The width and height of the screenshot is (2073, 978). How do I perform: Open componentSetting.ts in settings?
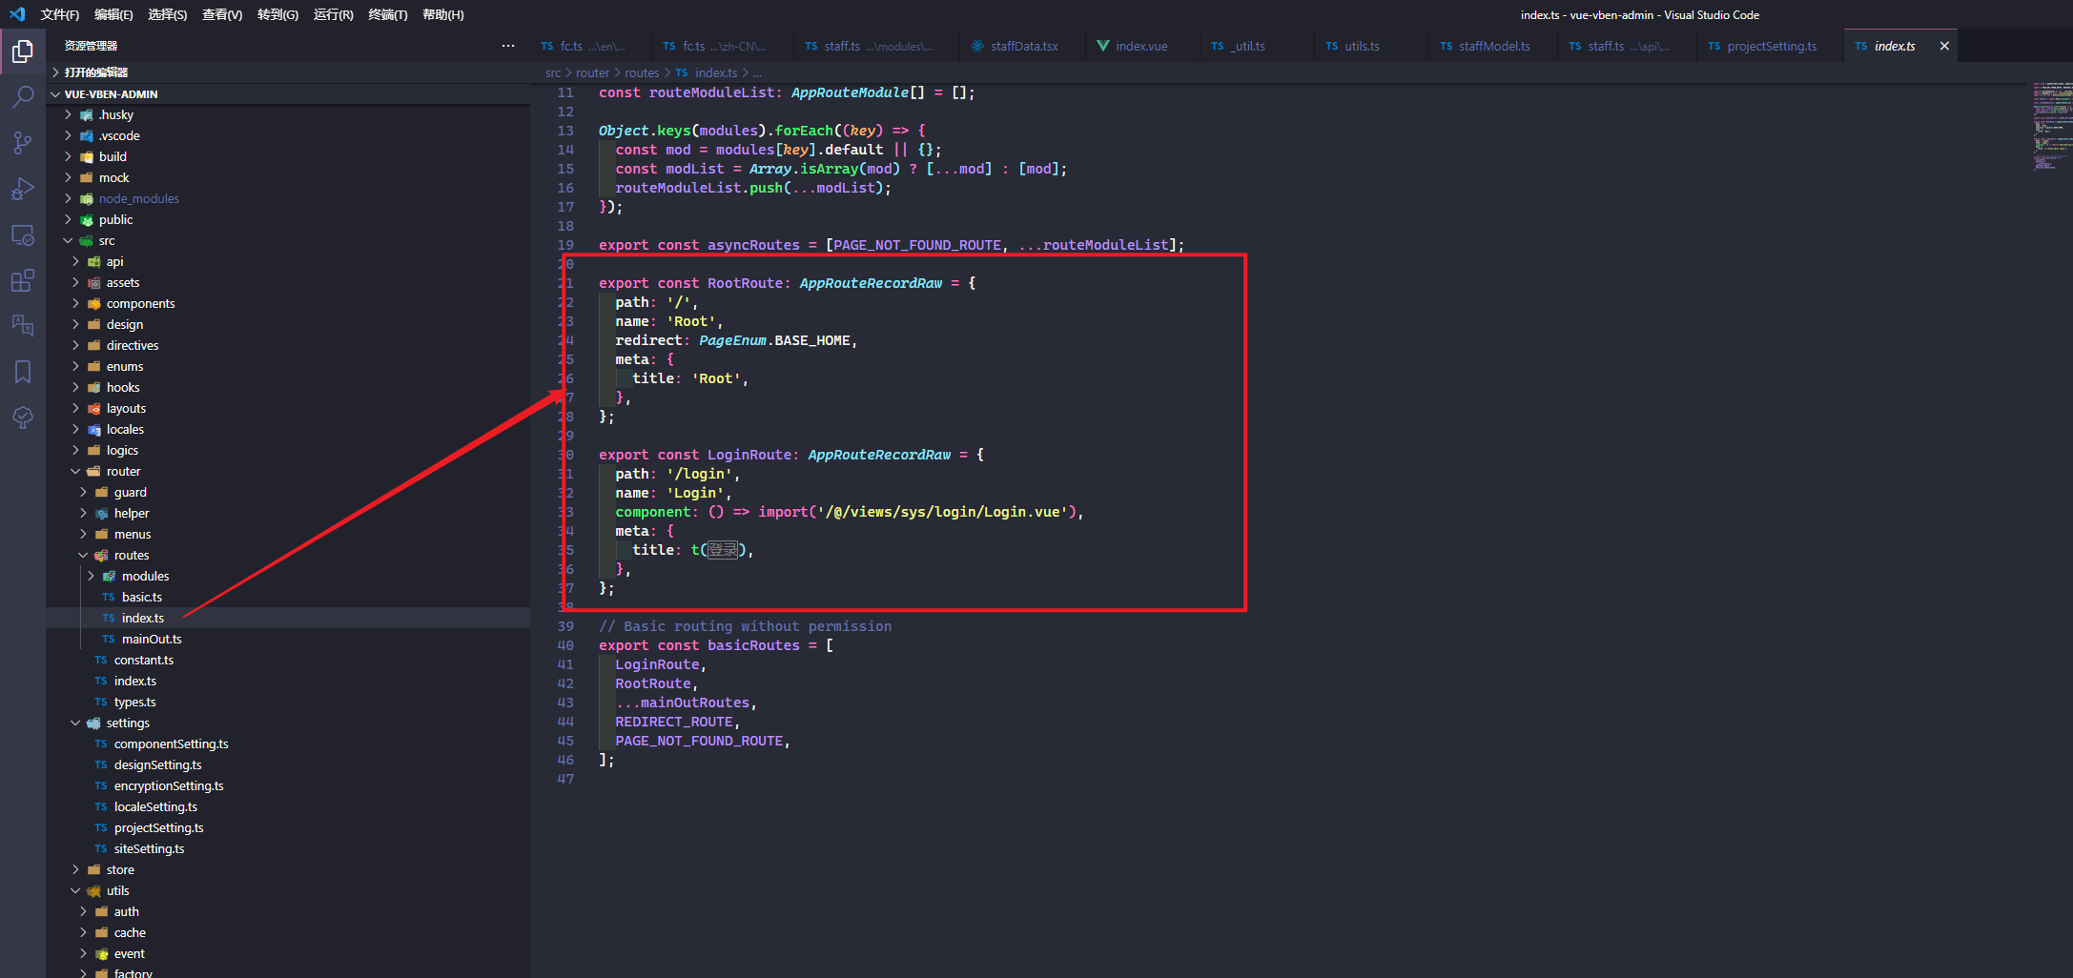171,744
